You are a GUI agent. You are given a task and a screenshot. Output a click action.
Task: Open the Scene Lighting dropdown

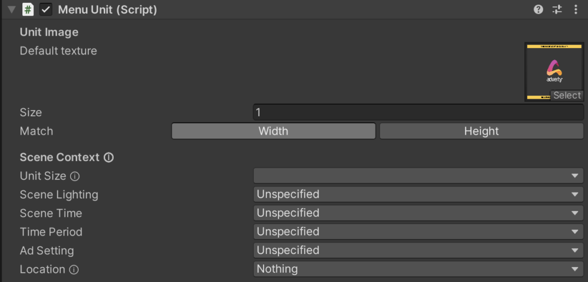(x=418, y=194)
